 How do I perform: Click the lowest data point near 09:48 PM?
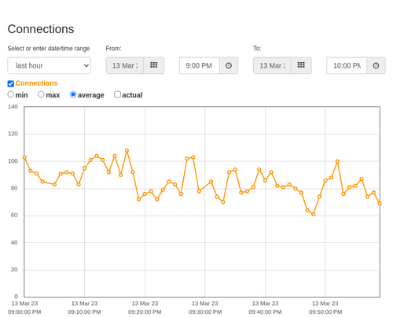coord(314,214)
